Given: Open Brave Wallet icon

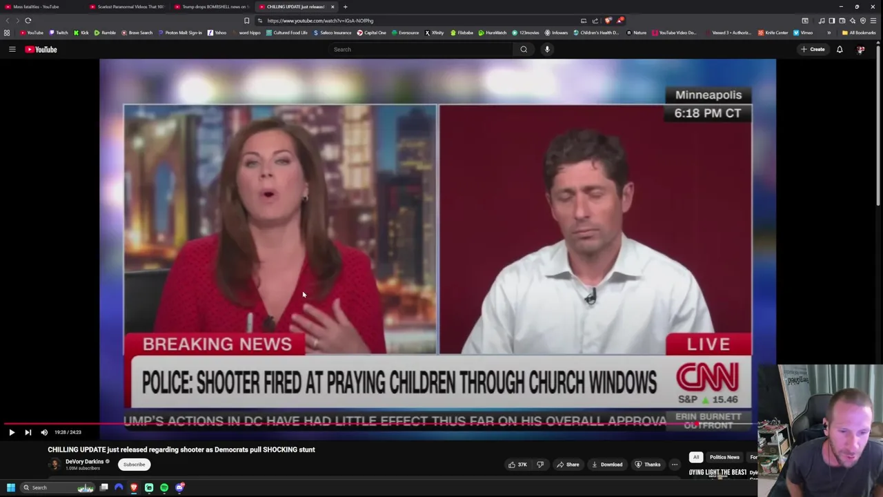Looking at the screenshot, I should tap(842, 21).
